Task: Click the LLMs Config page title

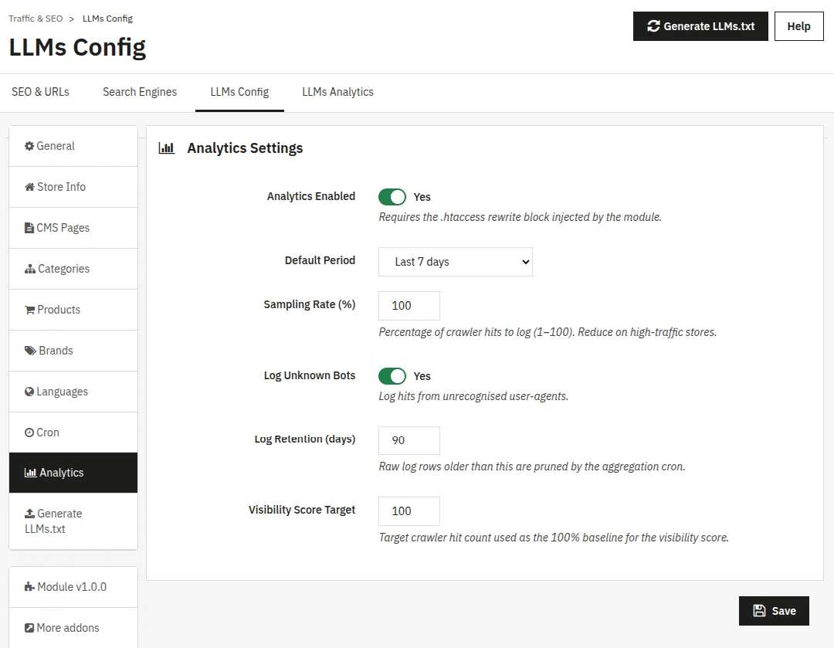Action: 77,47
